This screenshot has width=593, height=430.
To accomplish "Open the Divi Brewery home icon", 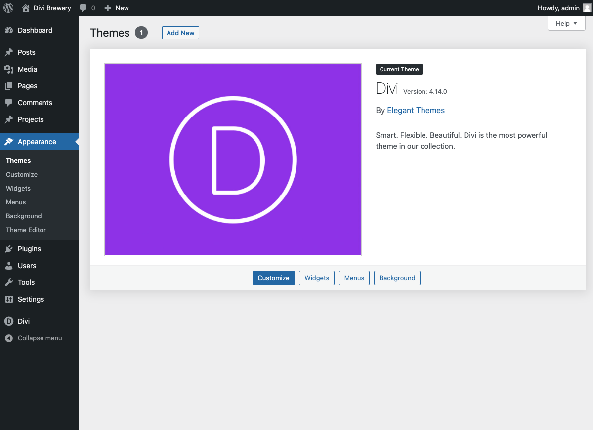I will pos(26,8).
